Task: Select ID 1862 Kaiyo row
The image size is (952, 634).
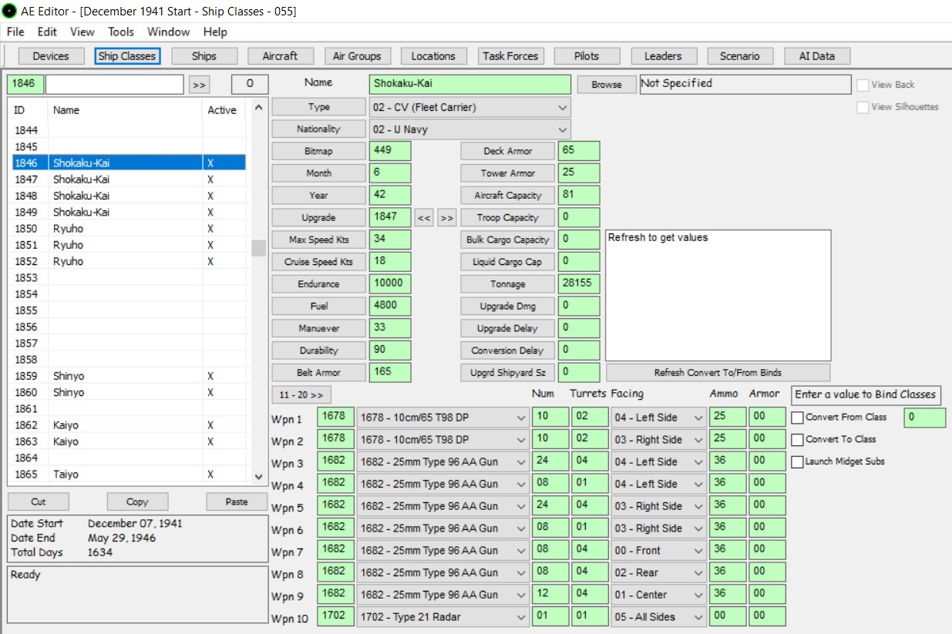Action: tap(127, 425)
